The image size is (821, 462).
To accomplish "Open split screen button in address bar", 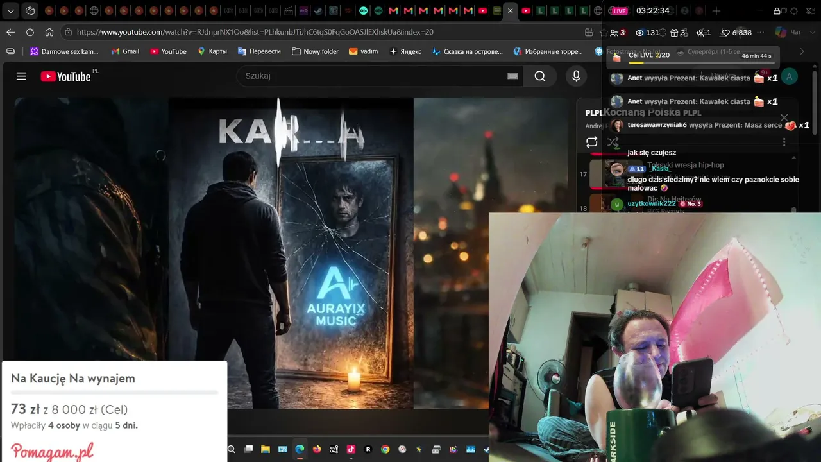I will pos(589,32).
